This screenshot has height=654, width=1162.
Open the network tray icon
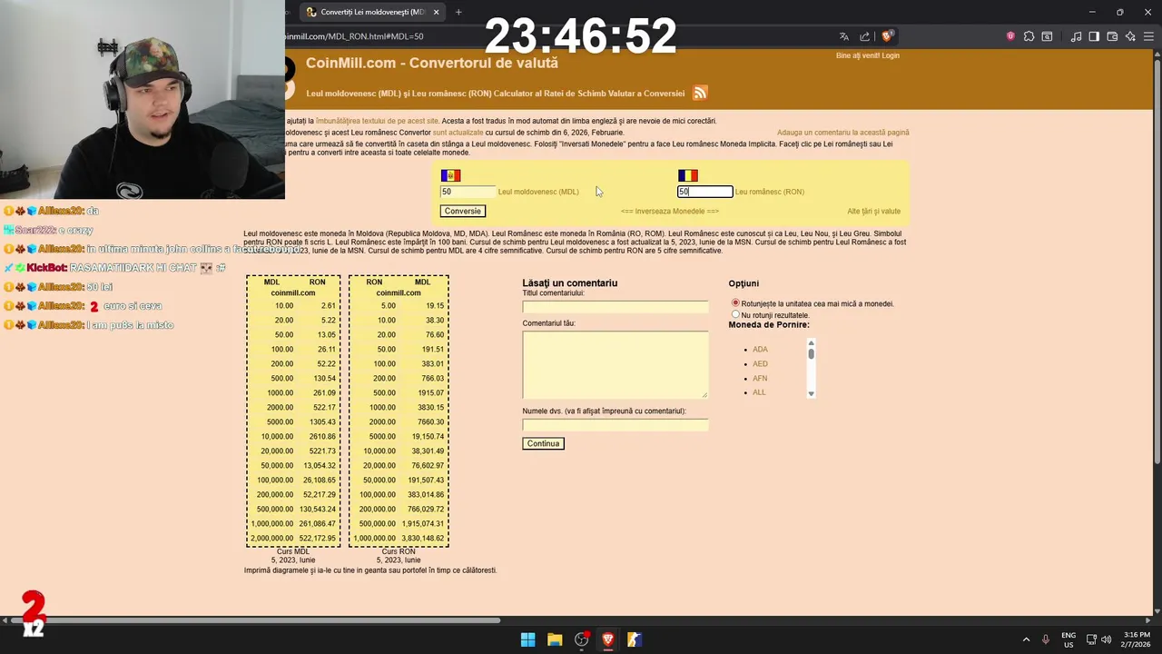(x=1091, y=639)
